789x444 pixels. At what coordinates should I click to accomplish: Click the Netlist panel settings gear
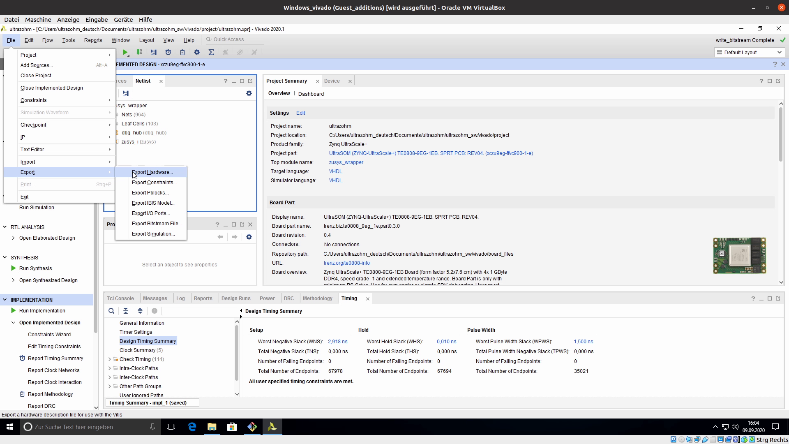tap(249, 93)
